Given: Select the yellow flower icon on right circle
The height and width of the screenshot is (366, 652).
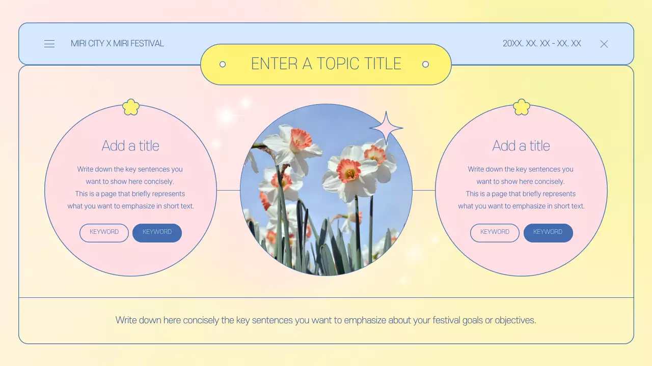Looking at the screenshot, I should [x=522, y=107].
